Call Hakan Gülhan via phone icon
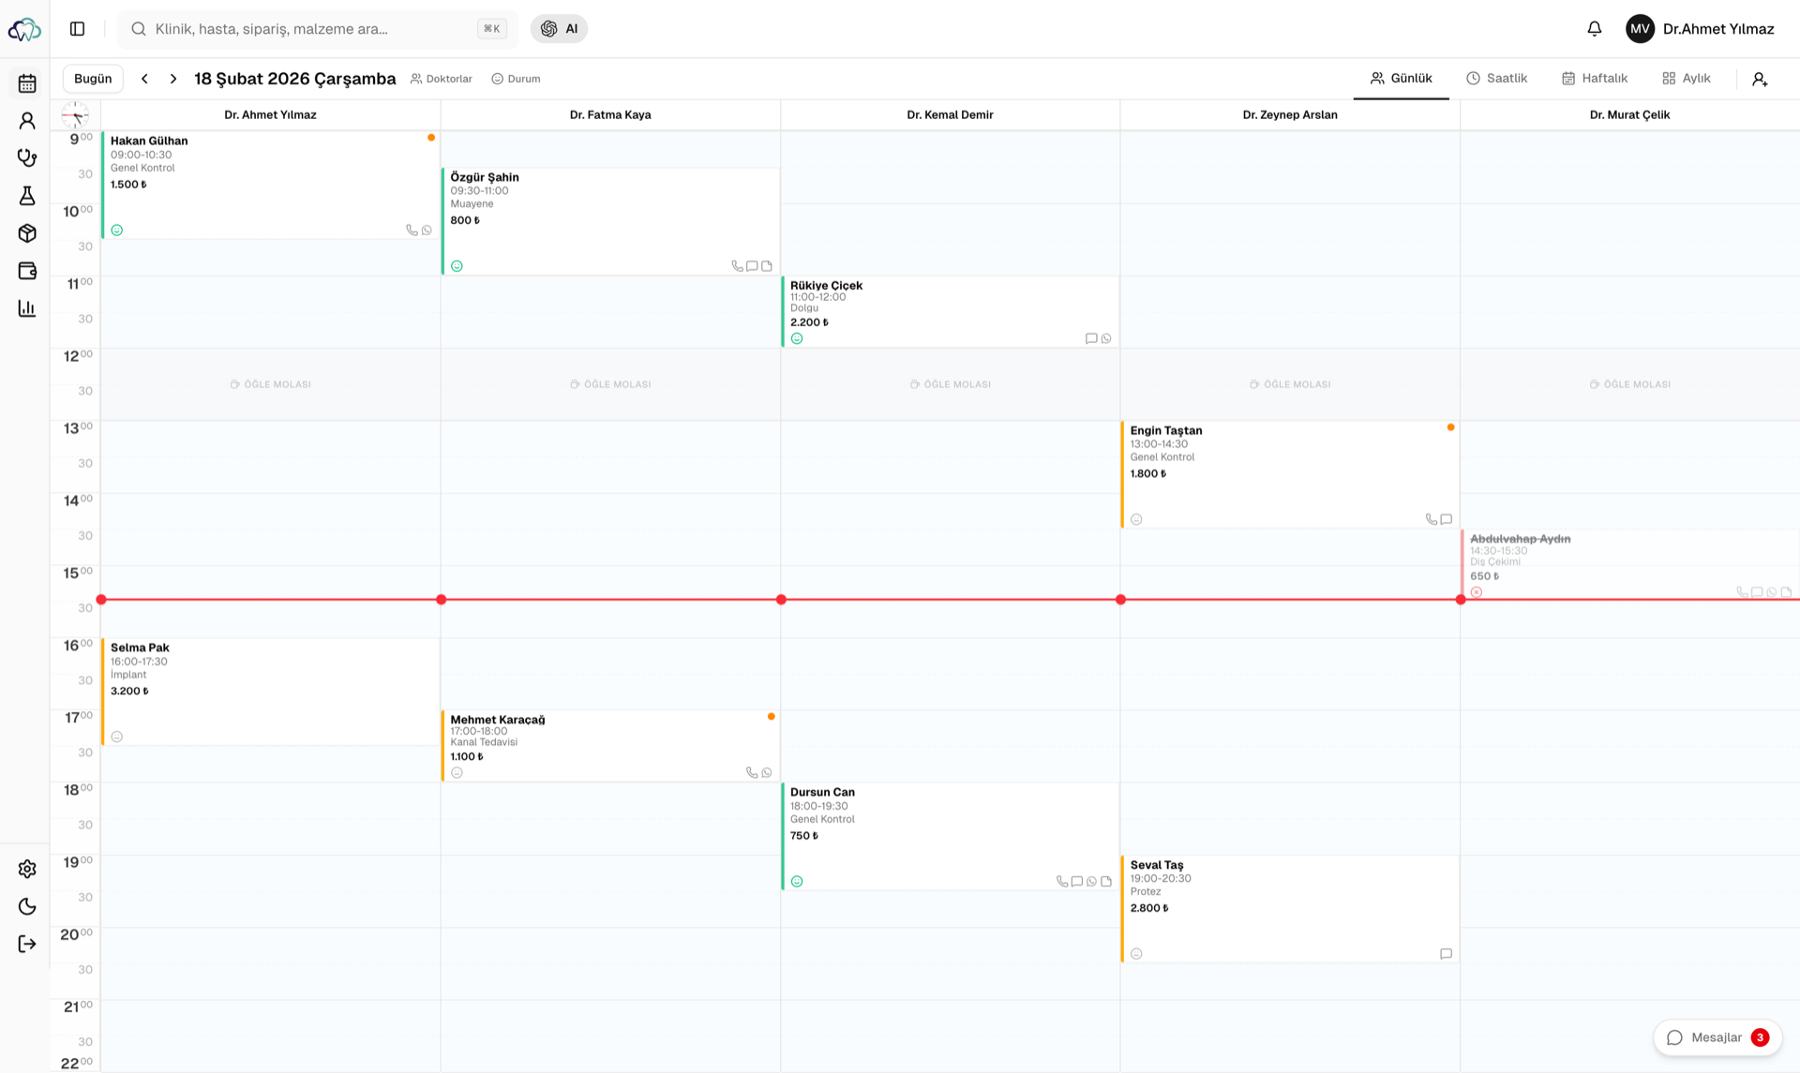 coord(411,231)
